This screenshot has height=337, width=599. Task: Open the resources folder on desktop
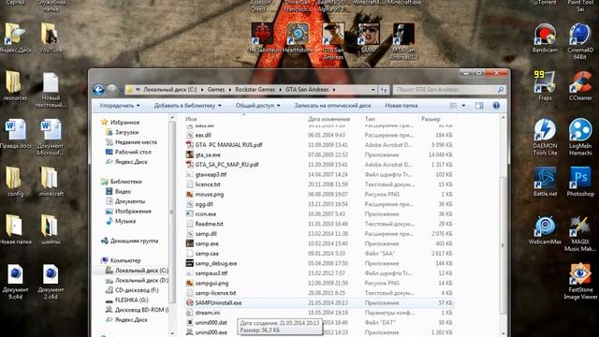pos(15,85)
